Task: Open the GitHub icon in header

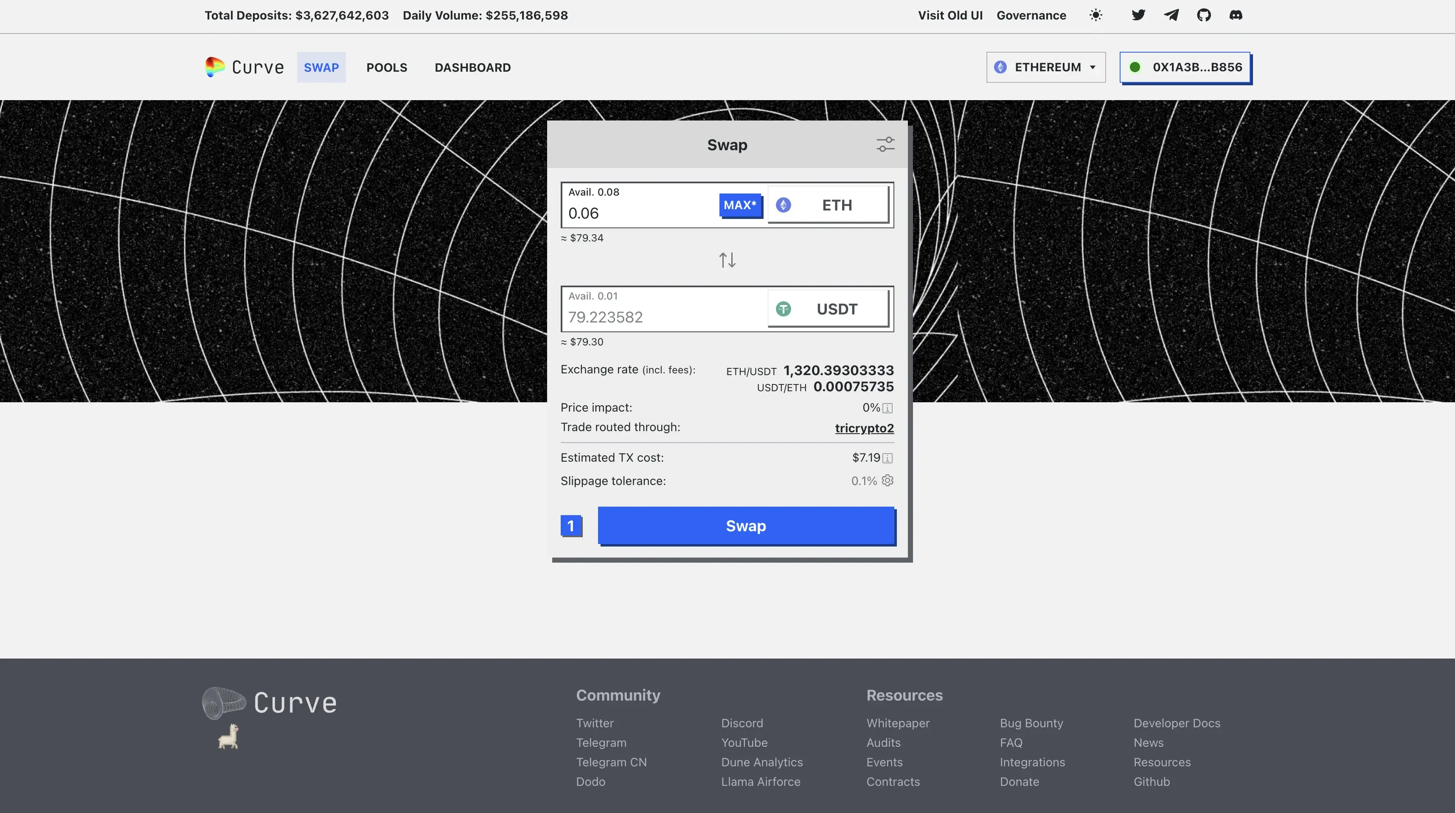Action: [1204, 15]
